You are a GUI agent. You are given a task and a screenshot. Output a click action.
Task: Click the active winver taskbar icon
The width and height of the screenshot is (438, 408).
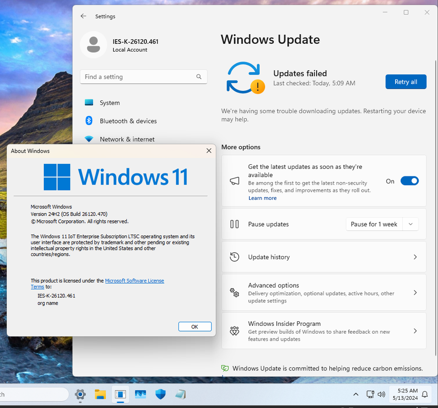tap(120, 394)
